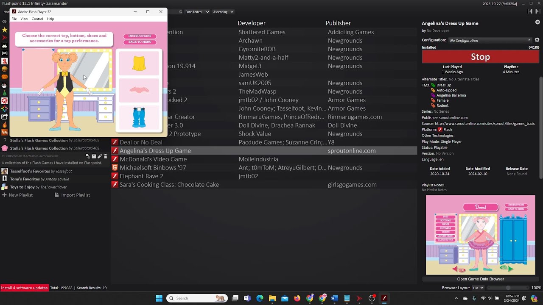The height and width of the screenshot is (305, 543).
Task: Click the delete playlist trash icon
Action: (x=106, y=156)
